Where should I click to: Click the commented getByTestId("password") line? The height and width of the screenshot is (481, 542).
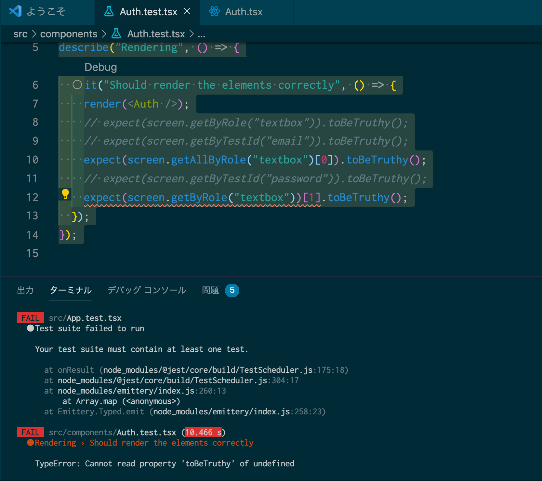(255, 179)
